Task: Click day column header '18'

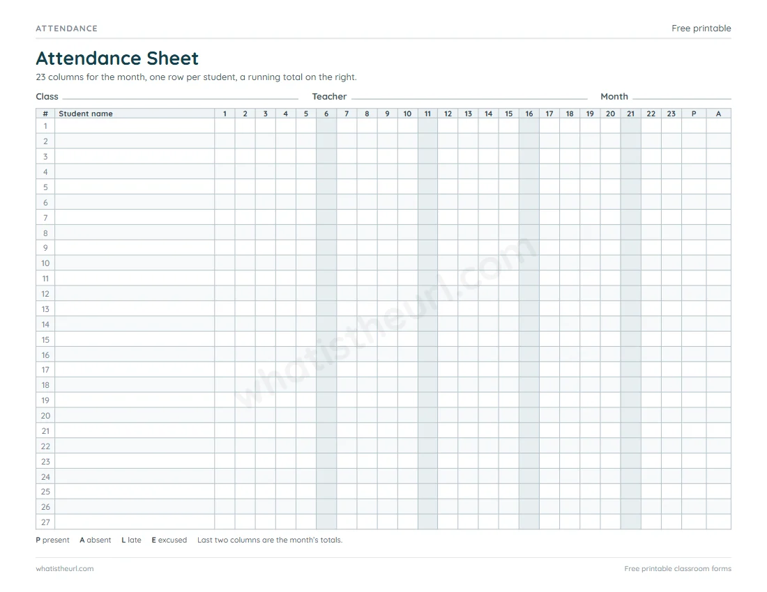Action: point(570,114)
